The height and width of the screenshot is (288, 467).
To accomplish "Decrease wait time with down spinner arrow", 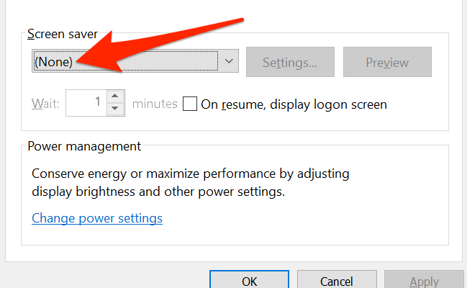I will 115,109.
